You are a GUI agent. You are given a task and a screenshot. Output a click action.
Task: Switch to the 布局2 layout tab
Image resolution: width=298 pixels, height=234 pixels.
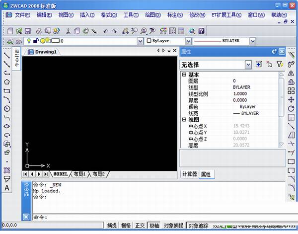[98, 174]
